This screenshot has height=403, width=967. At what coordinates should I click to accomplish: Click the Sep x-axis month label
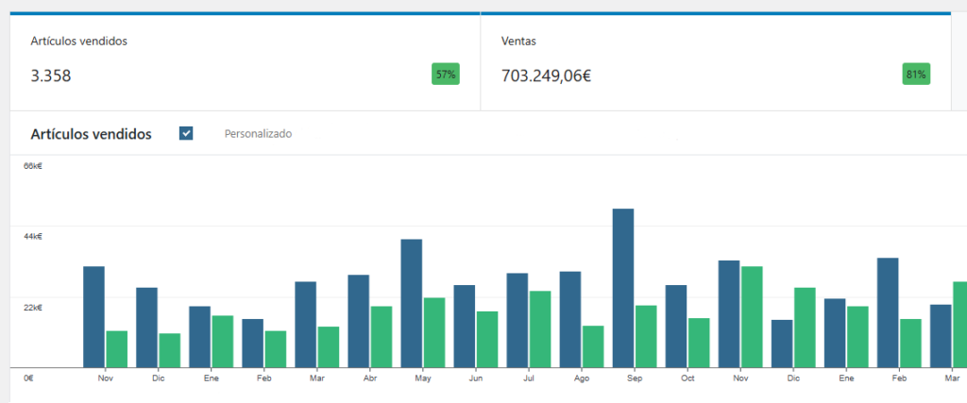point(635,378)
